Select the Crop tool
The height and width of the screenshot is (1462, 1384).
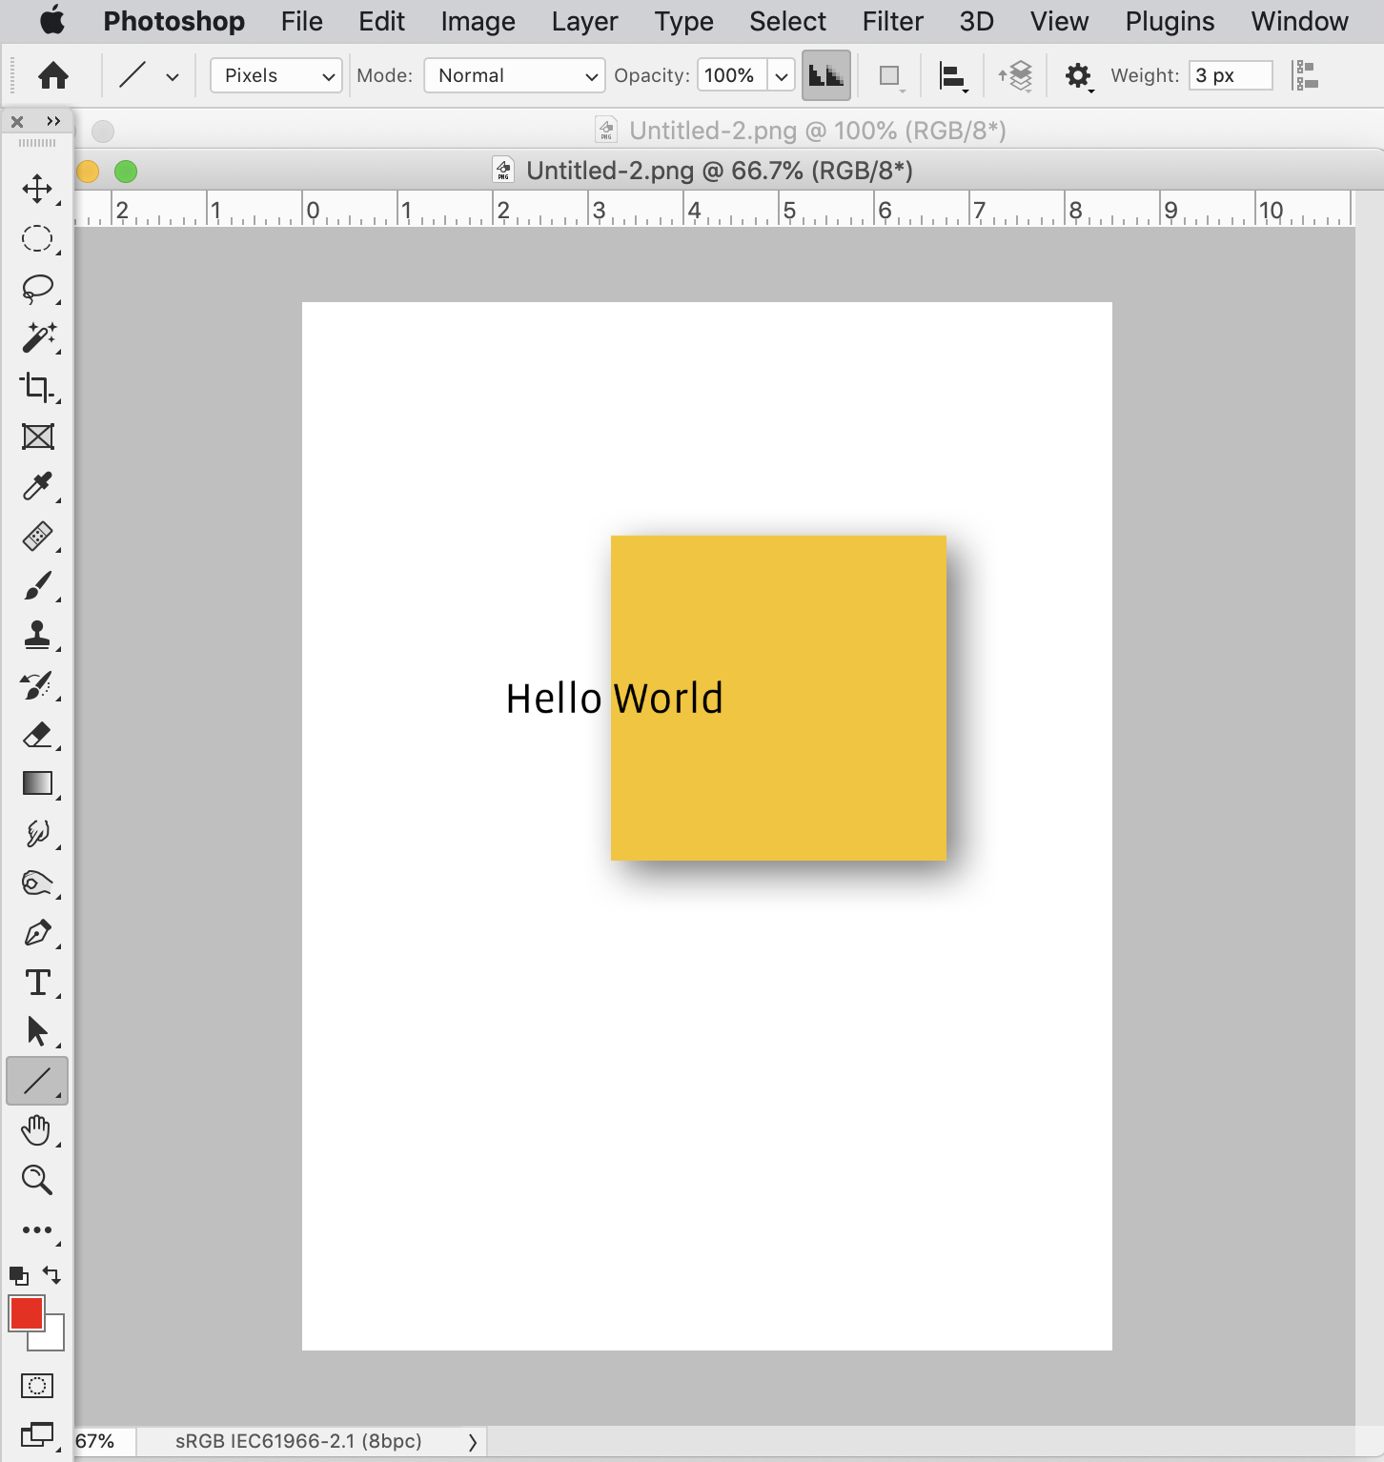(36, 389)
